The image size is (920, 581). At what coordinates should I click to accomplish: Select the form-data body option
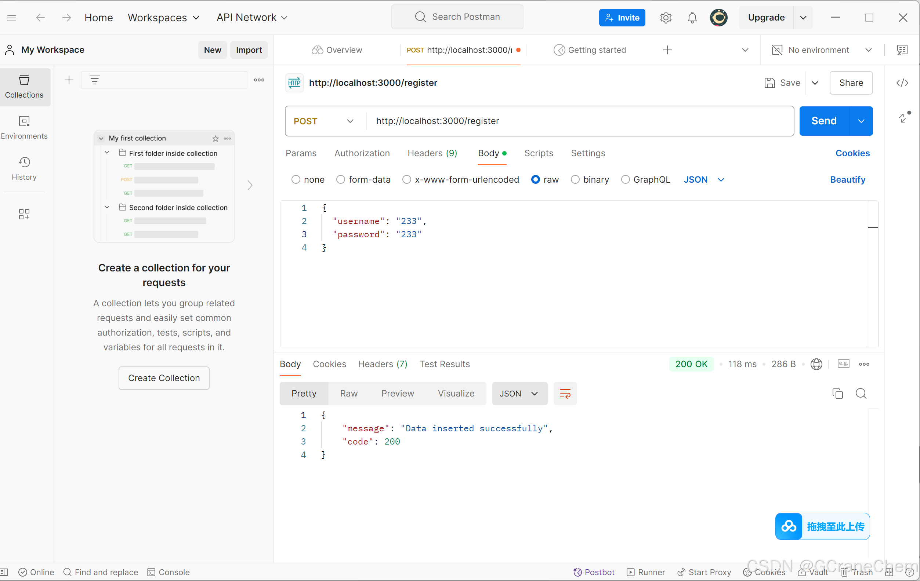340,179
